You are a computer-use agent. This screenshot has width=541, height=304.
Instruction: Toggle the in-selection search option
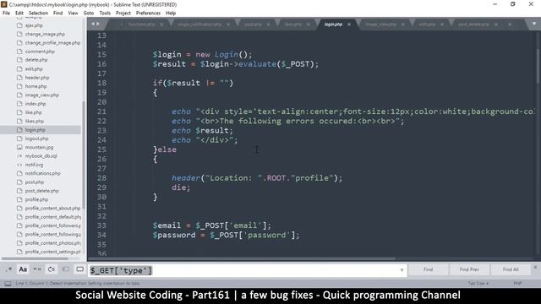(66, 269)
